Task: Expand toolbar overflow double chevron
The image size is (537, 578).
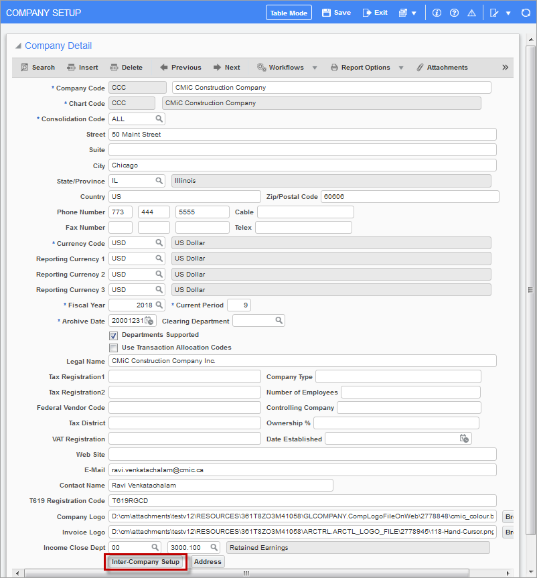Action: [x=506, y=68]
